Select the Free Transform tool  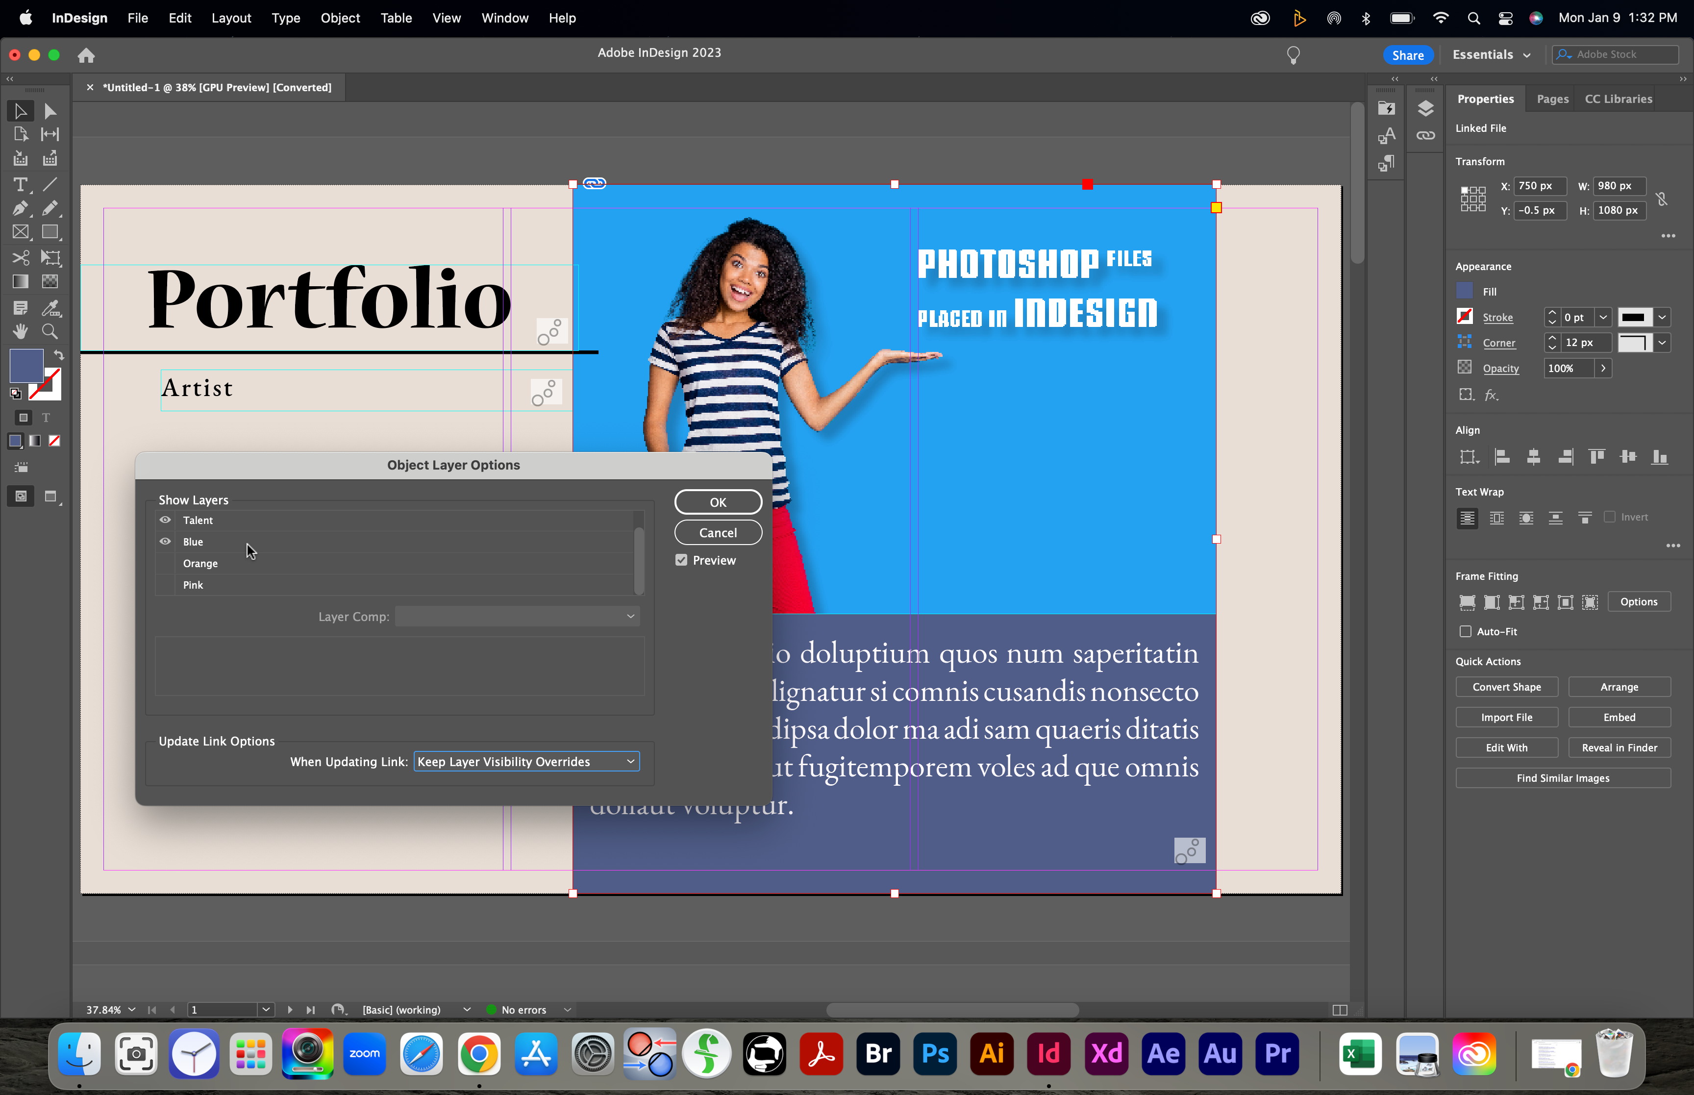click(x=50, y=257)
